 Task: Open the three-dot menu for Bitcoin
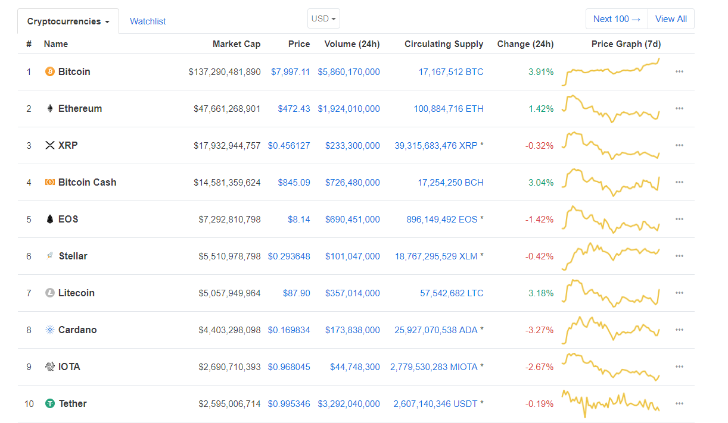coord(679,71)
